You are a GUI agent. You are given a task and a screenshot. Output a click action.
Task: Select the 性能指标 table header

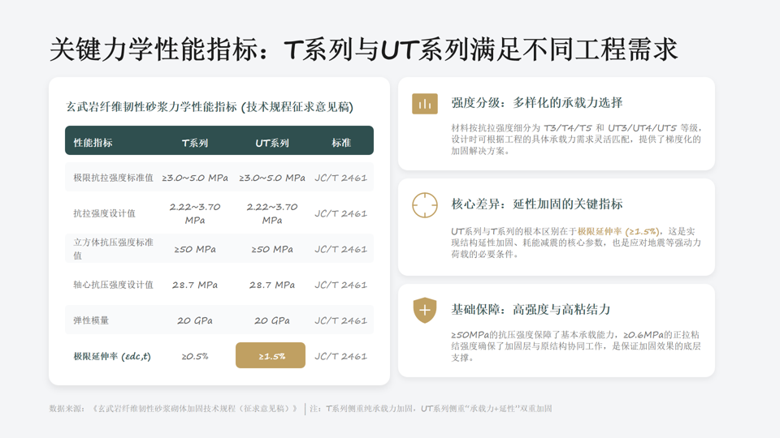click(x=93, y=143)
